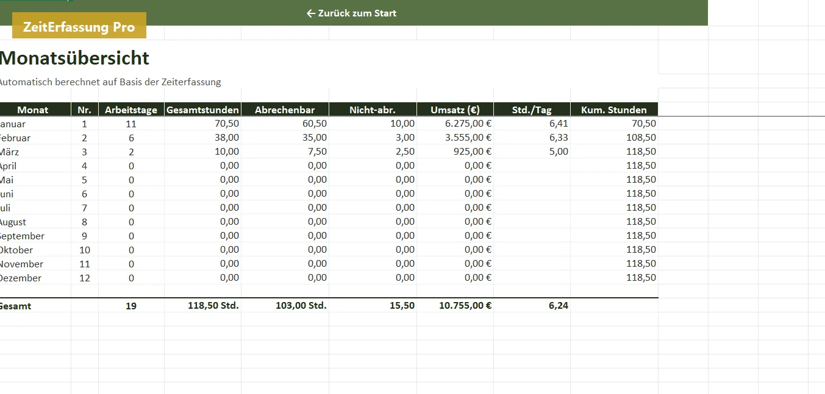Select the Gesamt revenue cell 10.755,00 €
Screen dimensions: 825x394
point(455,306)
